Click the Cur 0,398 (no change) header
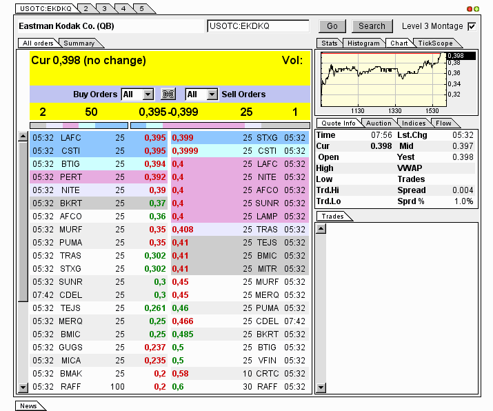493x411 pixels. [x=89, y=61]
